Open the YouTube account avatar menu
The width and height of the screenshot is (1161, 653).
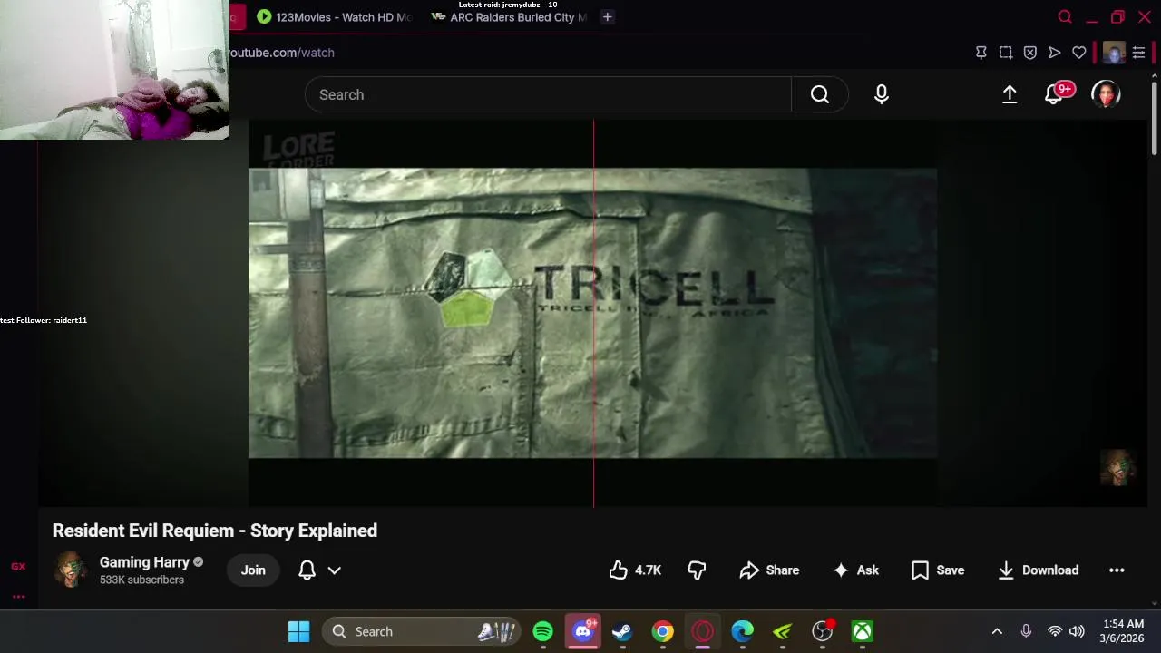1106,94
